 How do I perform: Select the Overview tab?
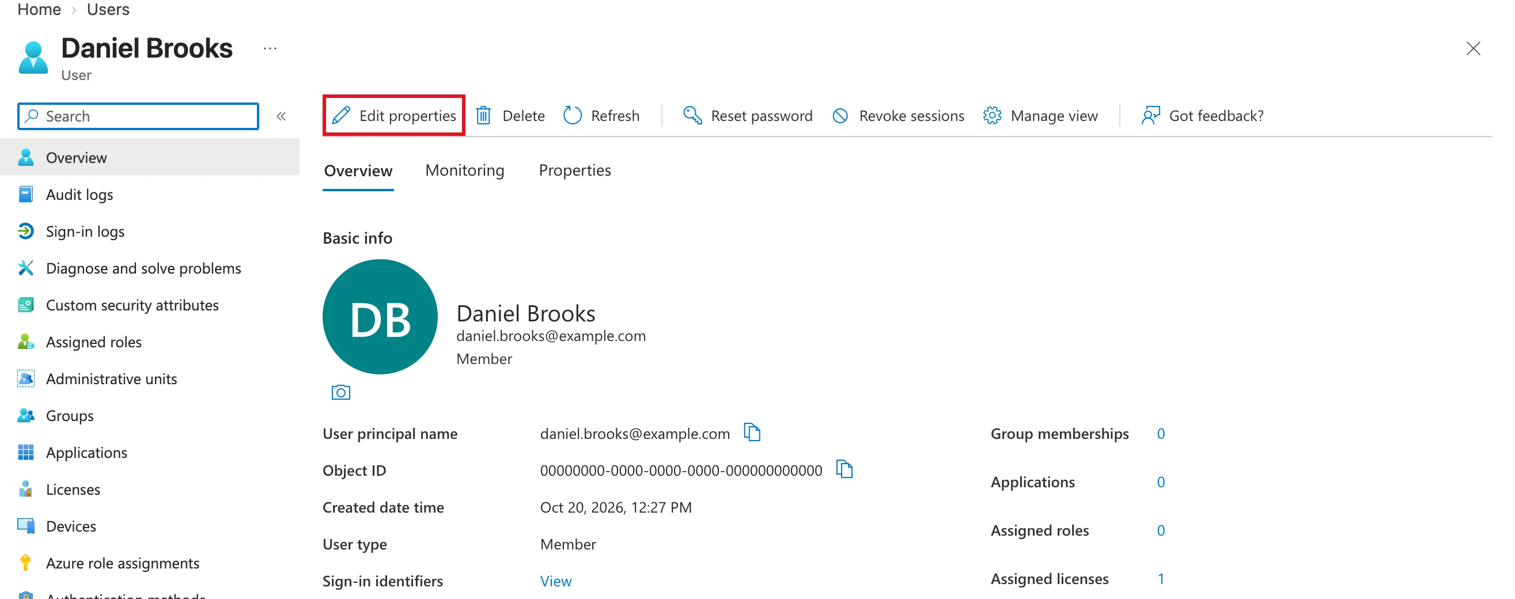(358, 171)
